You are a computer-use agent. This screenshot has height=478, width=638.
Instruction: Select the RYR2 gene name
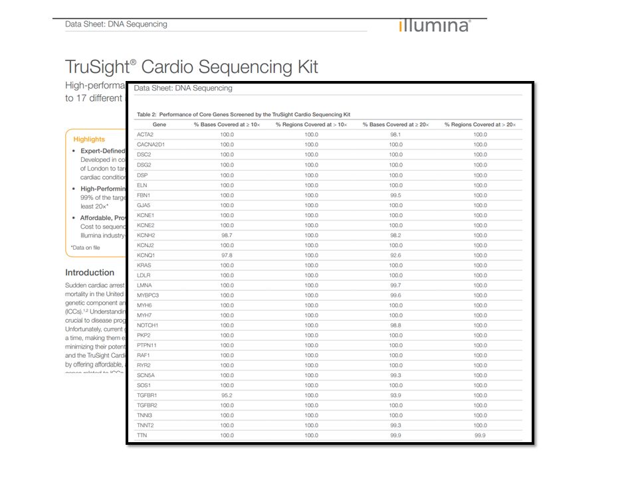click(x=144, y=365)
